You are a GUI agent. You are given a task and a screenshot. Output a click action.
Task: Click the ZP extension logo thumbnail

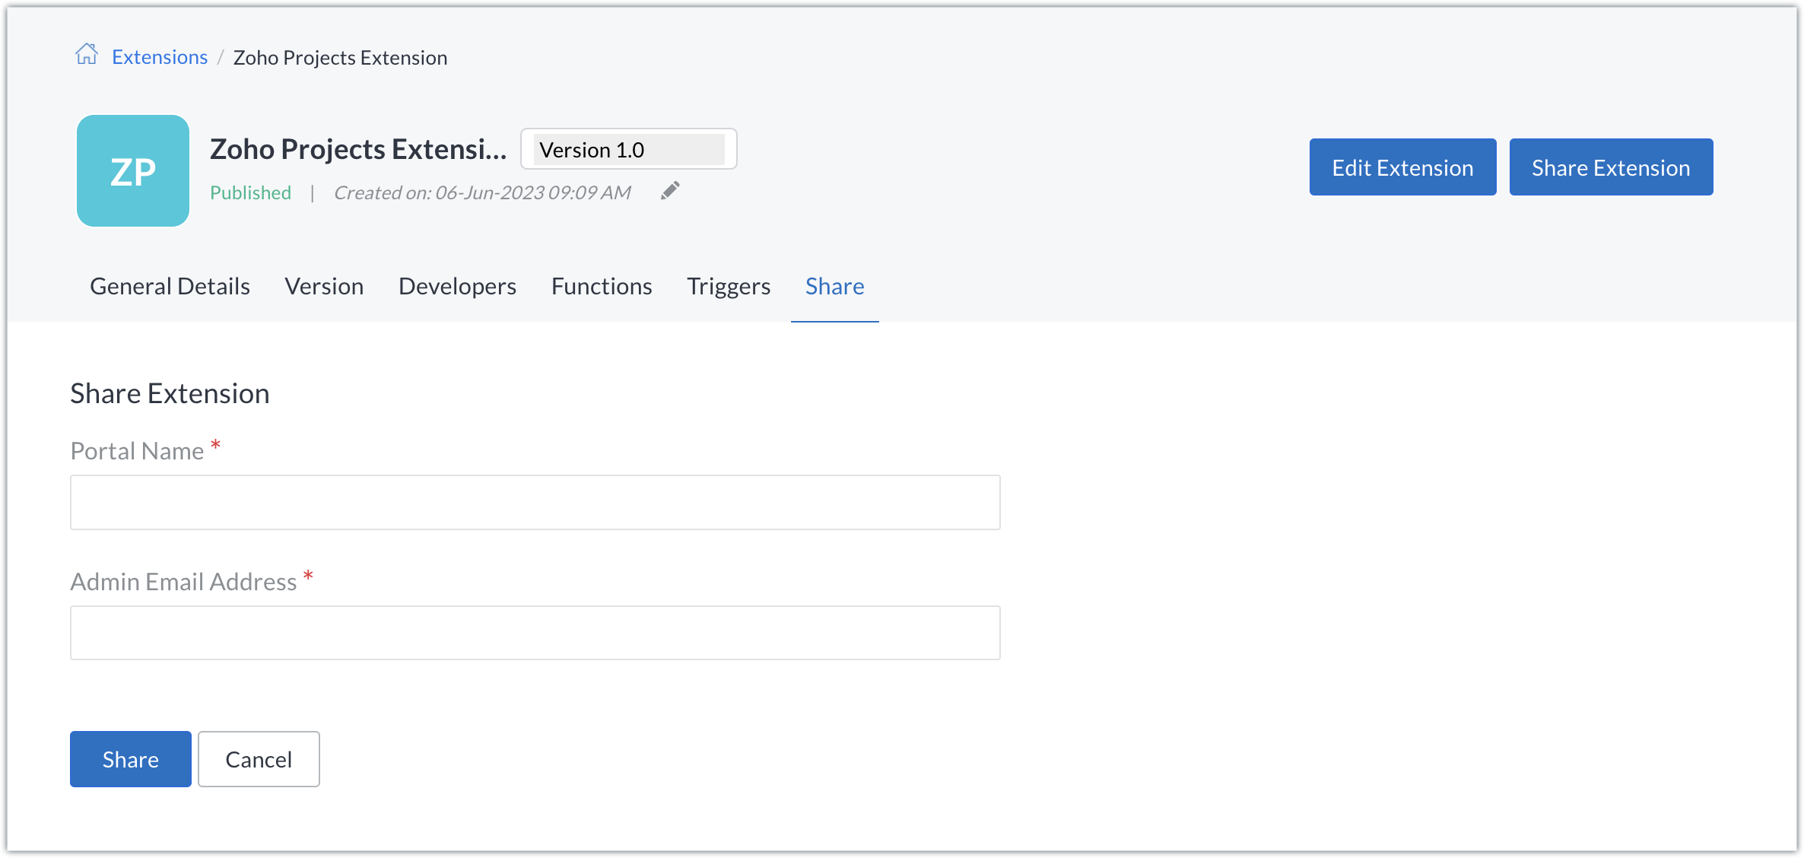pyautogui.click(x=133, y=170)
